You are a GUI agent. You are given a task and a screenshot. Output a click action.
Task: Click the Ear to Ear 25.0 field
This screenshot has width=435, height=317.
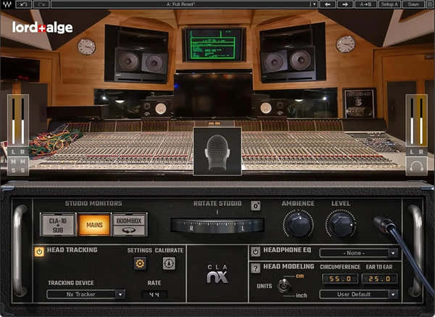tap(380, 279)
